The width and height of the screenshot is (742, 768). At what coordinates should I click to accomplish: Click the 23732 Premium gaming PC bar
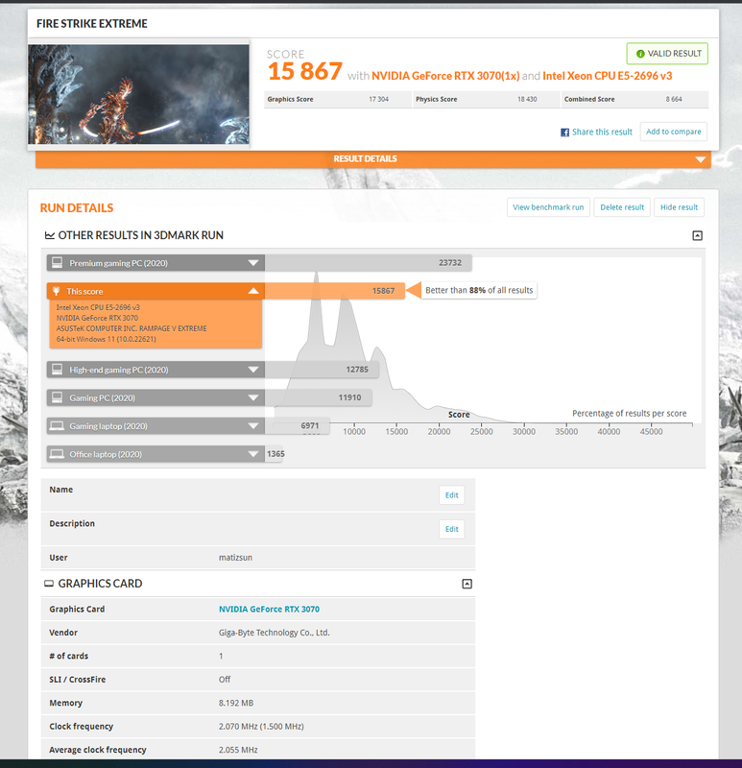[x=369, y=263]
